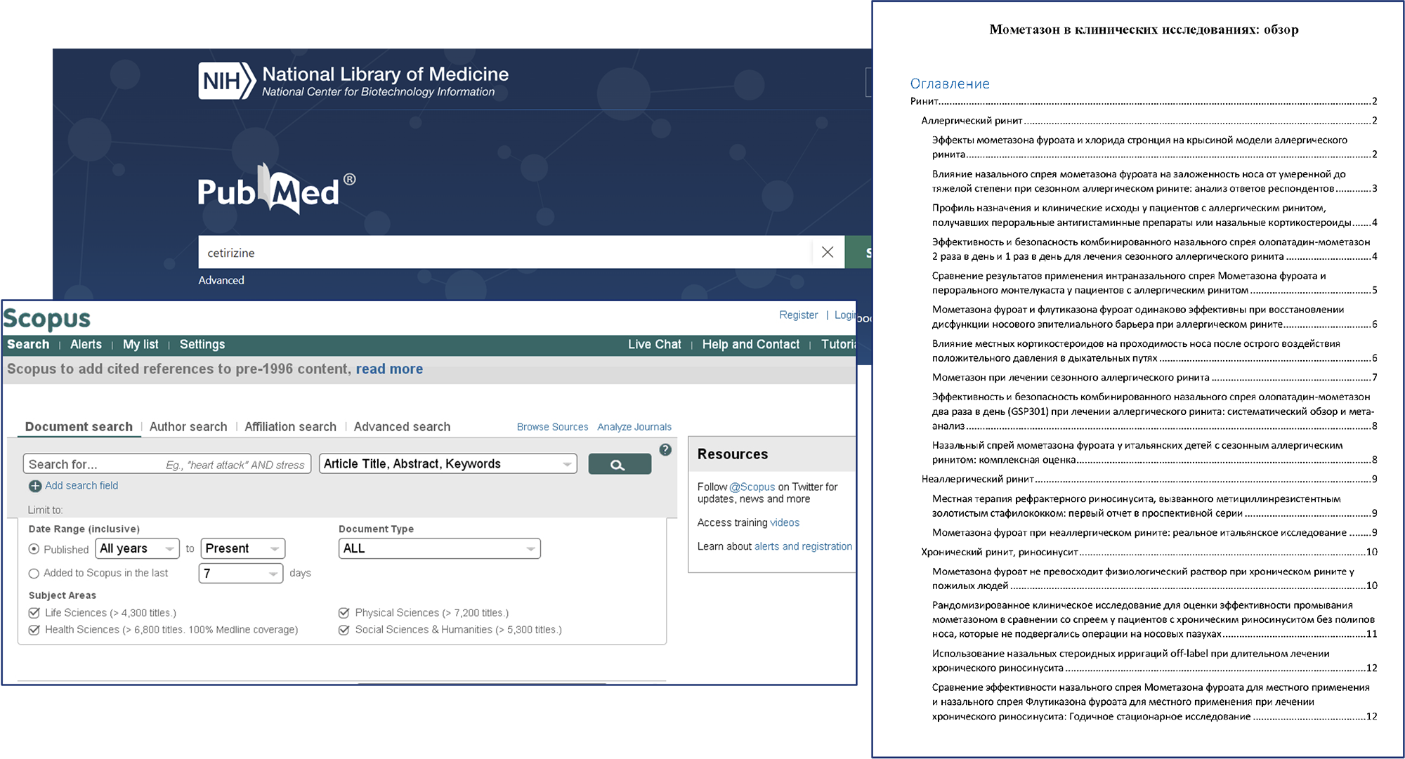Click the Advanced link under PubMed search
Viewport: 1405px width, 759px height.
pos(221,280)
